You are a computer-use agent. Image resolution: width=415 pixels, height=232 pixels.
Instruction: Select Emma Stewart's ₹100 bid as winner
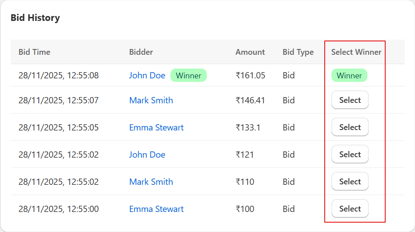point(350,209)
